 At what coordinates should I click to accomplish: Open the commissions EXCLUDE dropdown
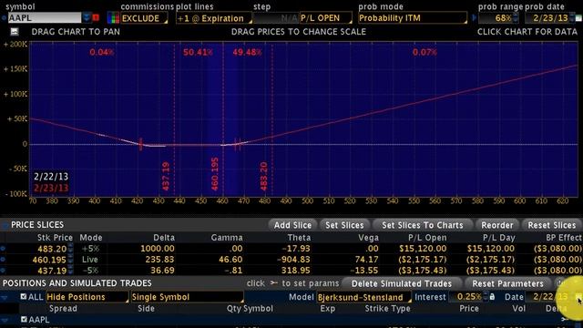point(144,18)
